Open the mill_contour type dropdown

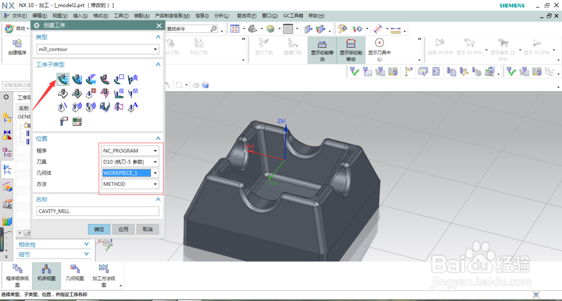pos(155,49)
